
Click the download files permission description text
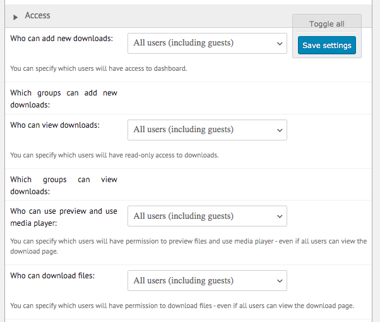[x=182, y=306]
